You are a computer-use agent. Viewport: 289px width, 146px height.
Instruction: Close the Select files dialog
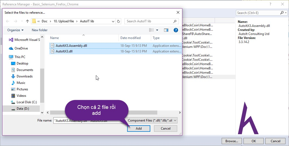178,12
